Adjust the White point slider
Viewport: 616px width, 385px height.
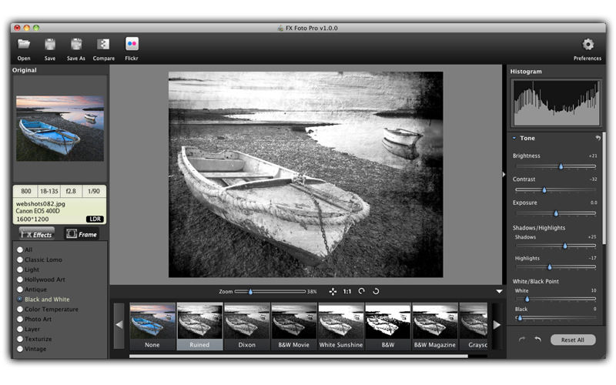(x=556, y=300)
